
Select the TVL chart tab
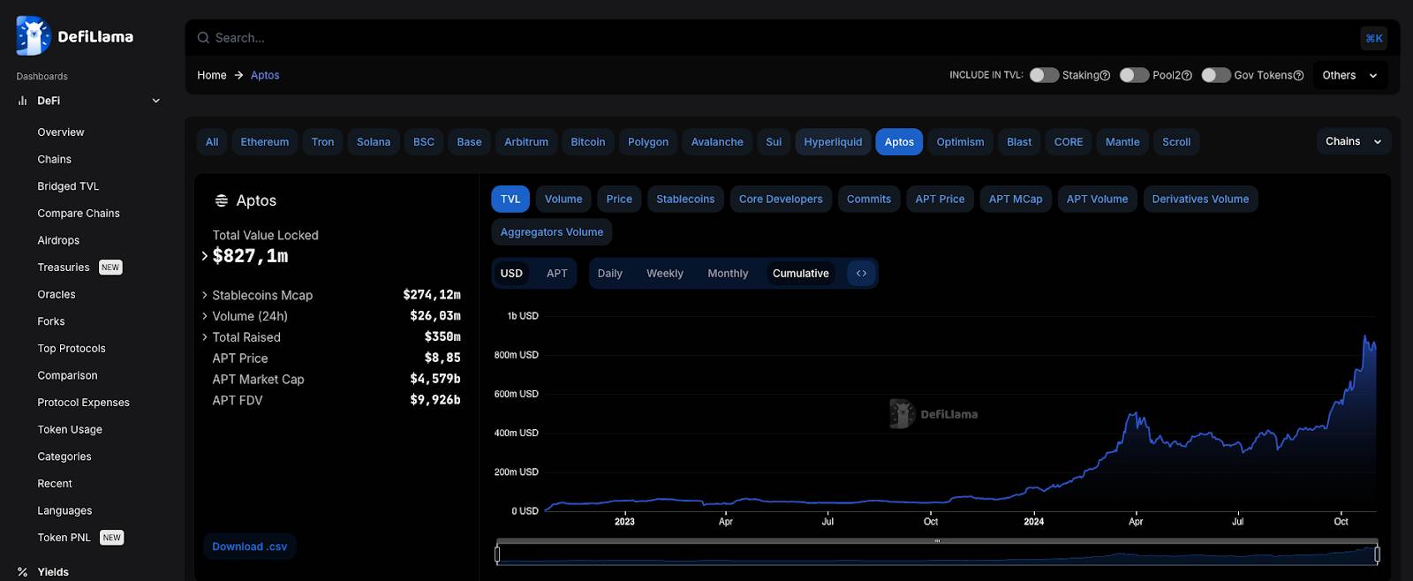(x=510, y=199)
